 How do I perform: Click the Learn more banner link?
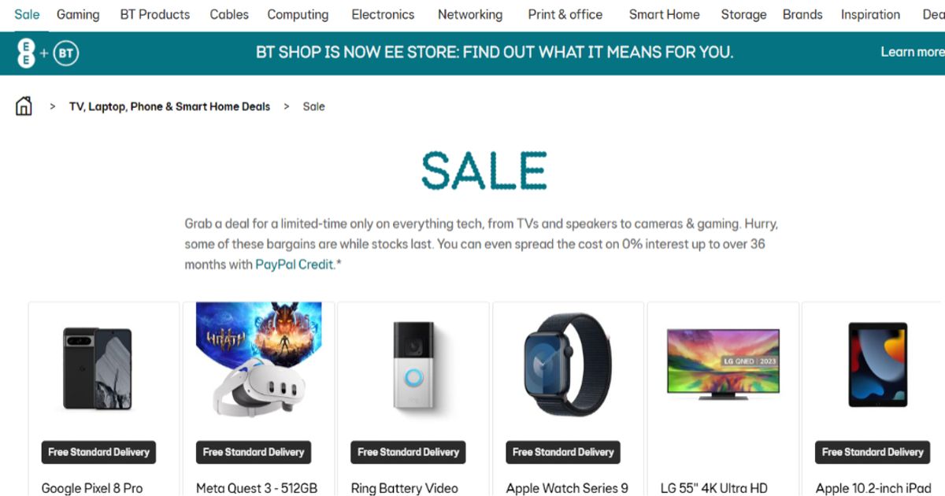[912, 52]
